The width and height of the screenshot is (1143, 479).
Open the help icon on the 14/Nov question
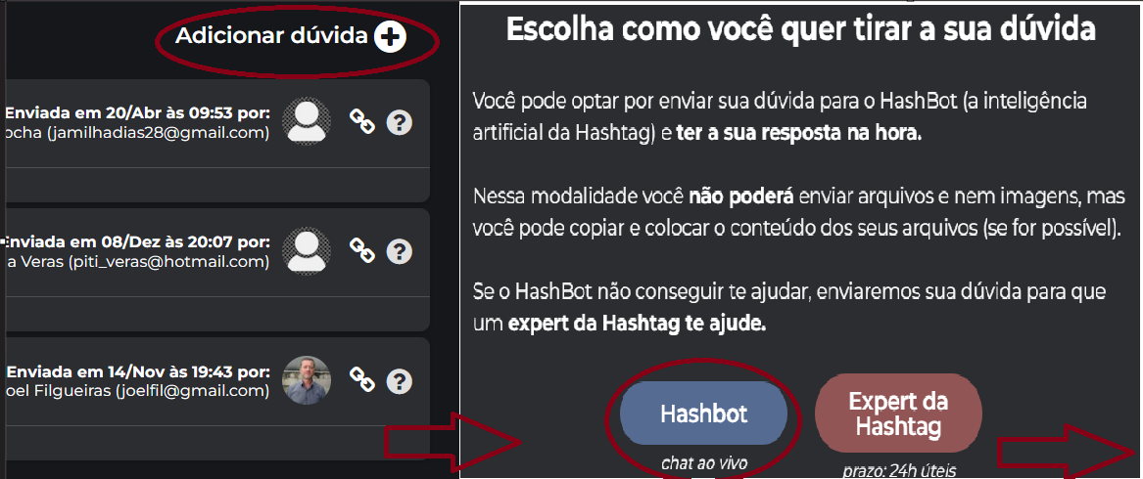[399, 380]
